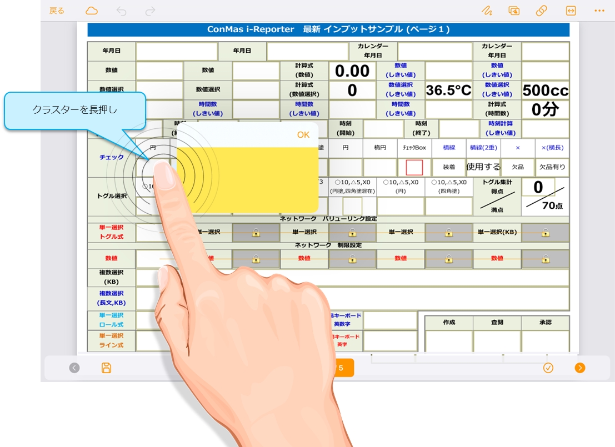
Task: Toggle the fit-to-width icon
Action: click(571, 11)
